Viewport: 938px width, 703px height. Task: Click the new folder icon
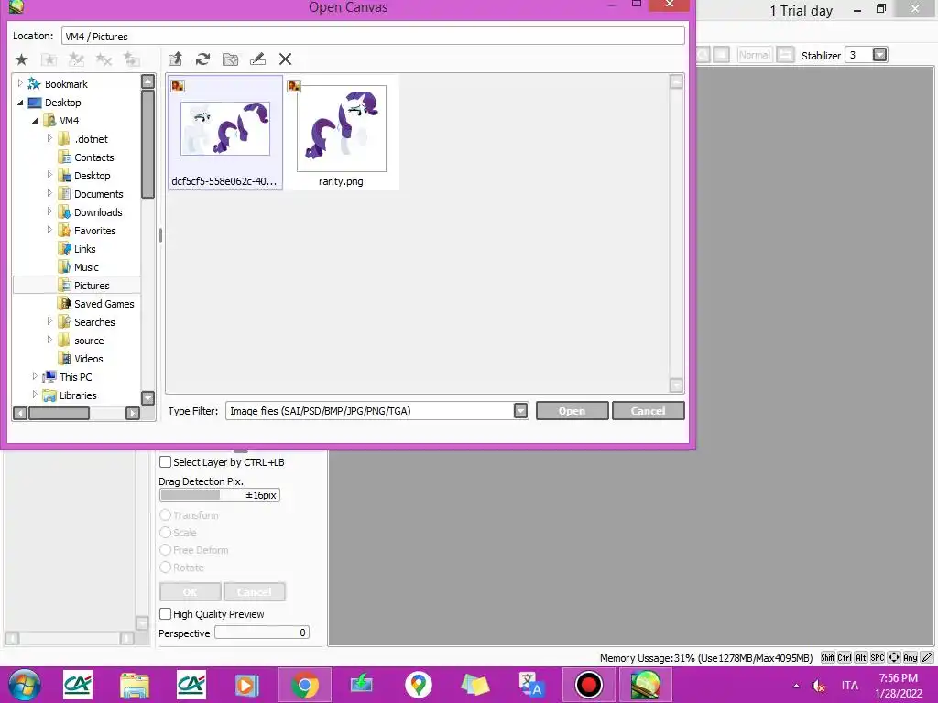230,59
